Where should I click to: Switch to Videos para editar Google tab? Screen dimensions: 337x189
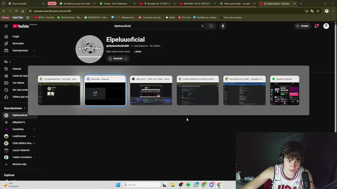(238, 4)
